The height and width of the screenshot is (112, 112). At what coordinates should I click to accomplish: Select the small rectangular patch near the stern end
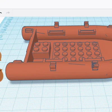pos(29,31)
